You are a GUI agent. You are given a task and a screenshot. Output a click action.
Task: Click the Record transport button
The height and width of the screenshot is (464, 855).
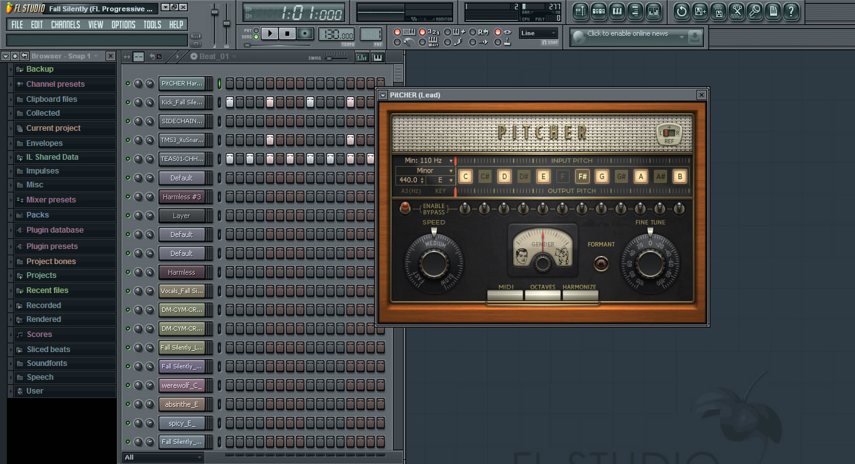[x=305, y=33]
